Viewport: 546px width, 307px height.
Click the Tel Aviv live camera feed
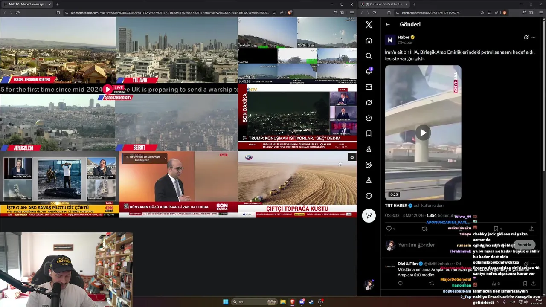176,50
